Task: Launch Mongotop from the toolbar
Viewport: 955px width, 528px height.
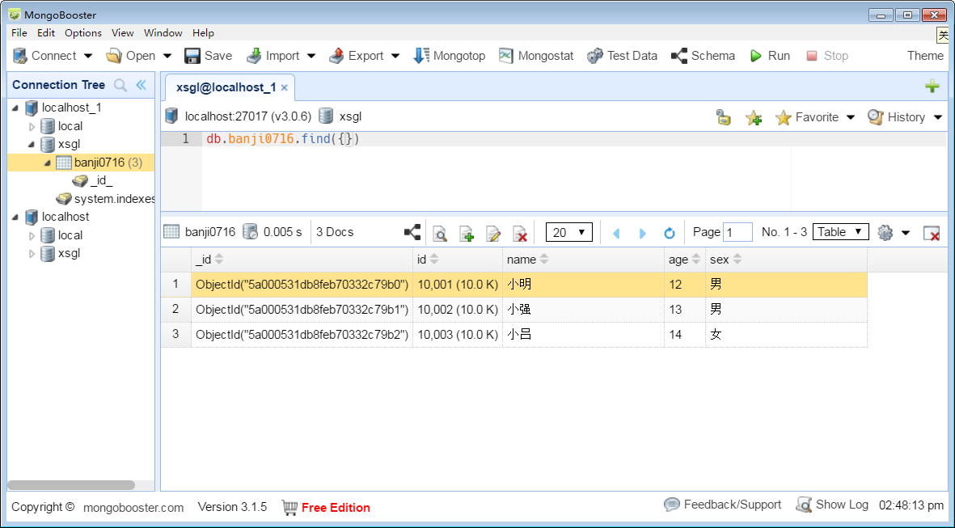Action: [x=449, y=56]
